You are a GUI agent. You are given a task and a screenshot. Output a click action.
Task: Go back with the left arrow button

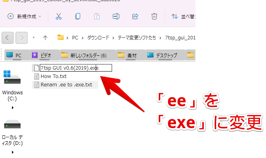pos(8,38)
